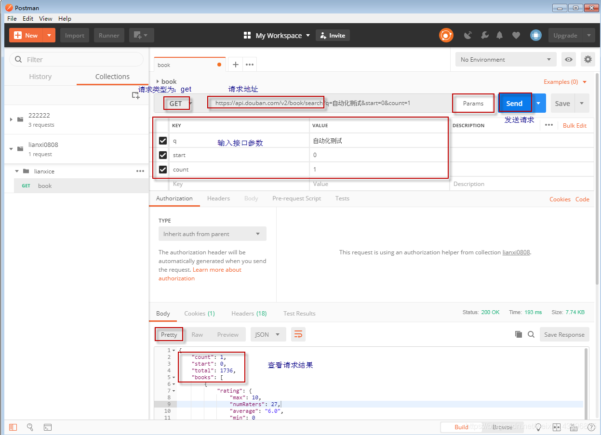Switch to History tab in sidebar

coord(40,76)
